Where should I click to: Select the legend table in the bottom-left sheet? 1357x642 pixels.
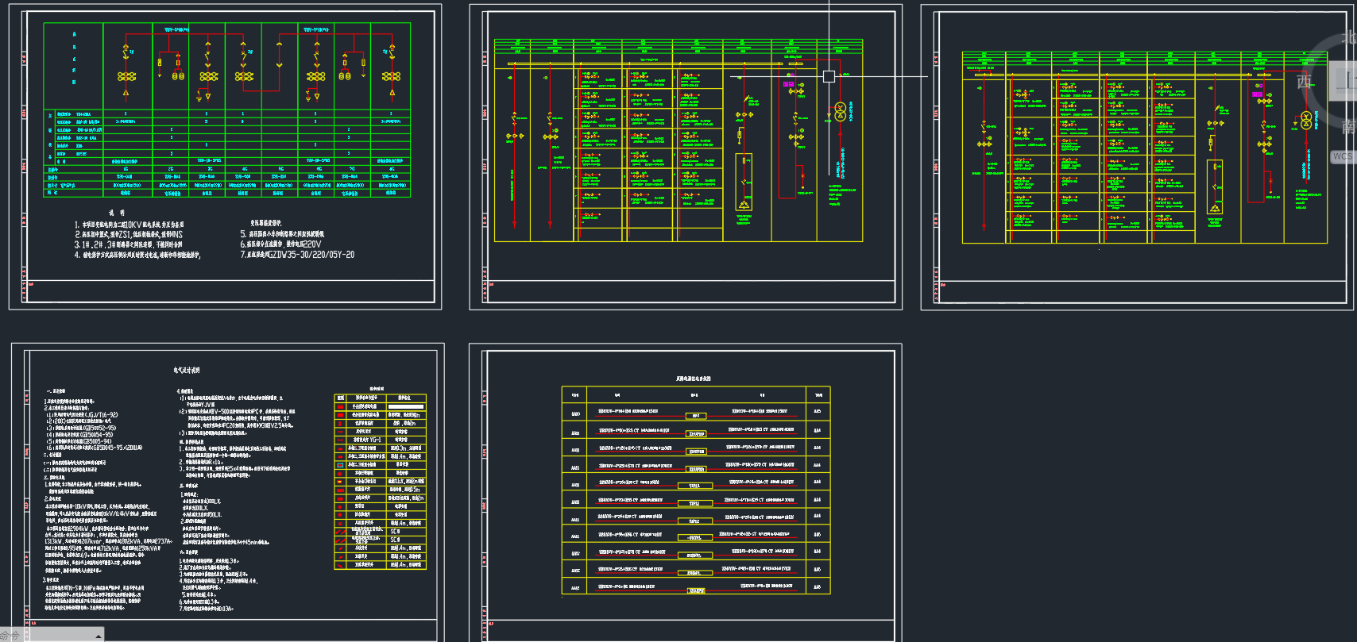[380, 482]
